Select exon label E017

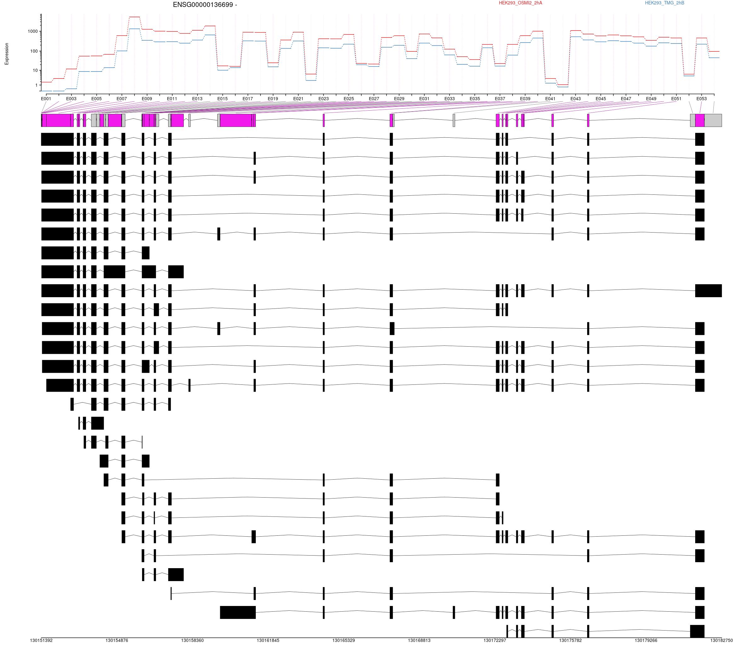coord(247,99)
